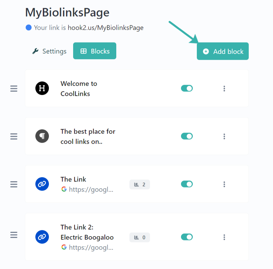View statistics badge for The Link
273x269 pixels.
(x=140, y=184)
